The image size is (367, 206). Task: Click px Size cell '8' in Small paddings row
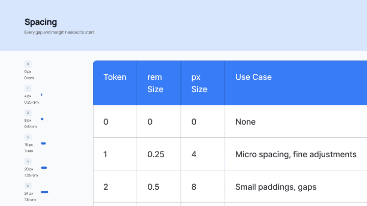203,186
